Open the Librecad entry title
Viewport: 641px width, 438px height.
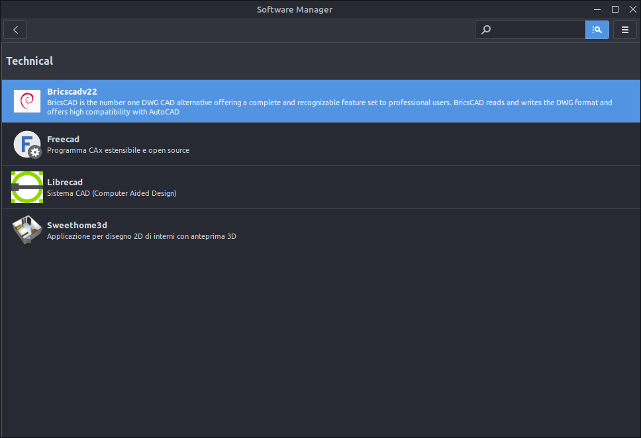[65, 182]
